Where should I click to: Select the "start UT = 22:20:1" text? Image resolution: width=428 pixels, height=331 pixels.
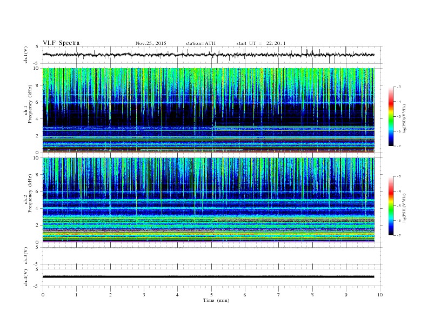(x=261, y=43)
